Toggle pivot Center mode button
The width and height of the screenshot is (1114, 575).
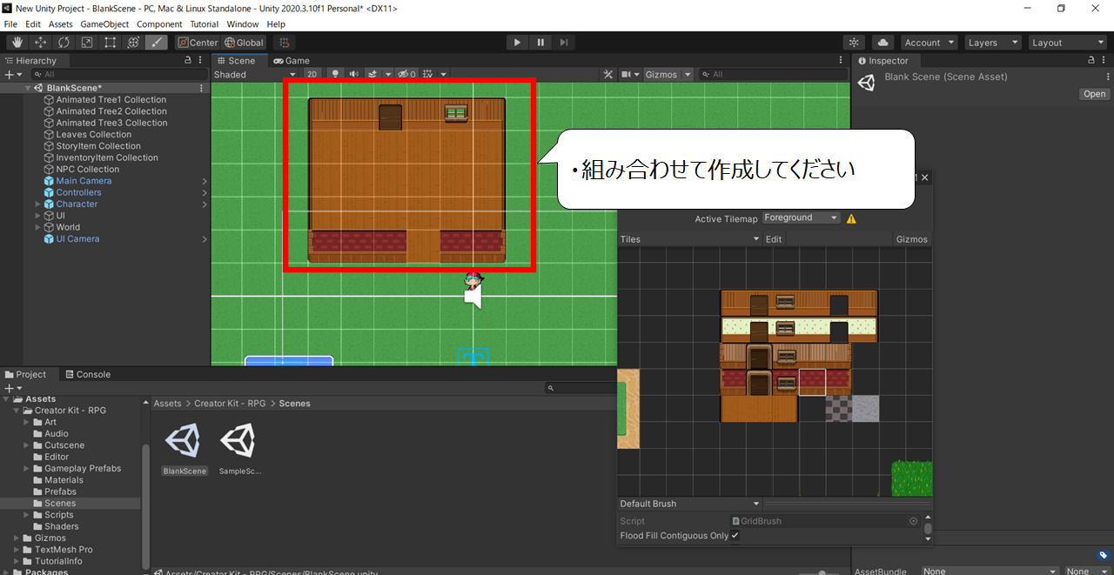[x=198, y=43]
